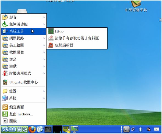This screenshot has height=134, width=162.
Task: Click the PC救星 開始 start button
Action: [x=14, y=129]
